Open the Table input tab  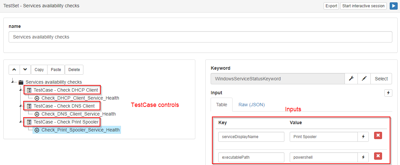coord(222,105)
